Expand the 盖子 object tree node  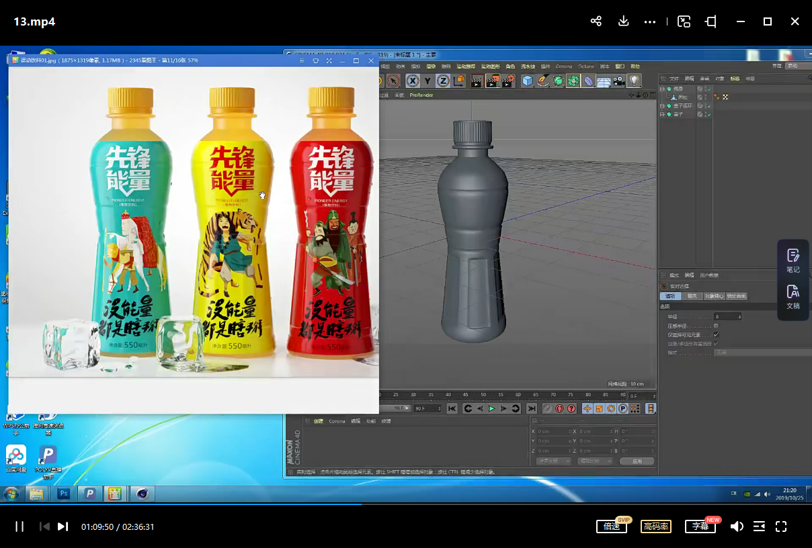[662, 115]
